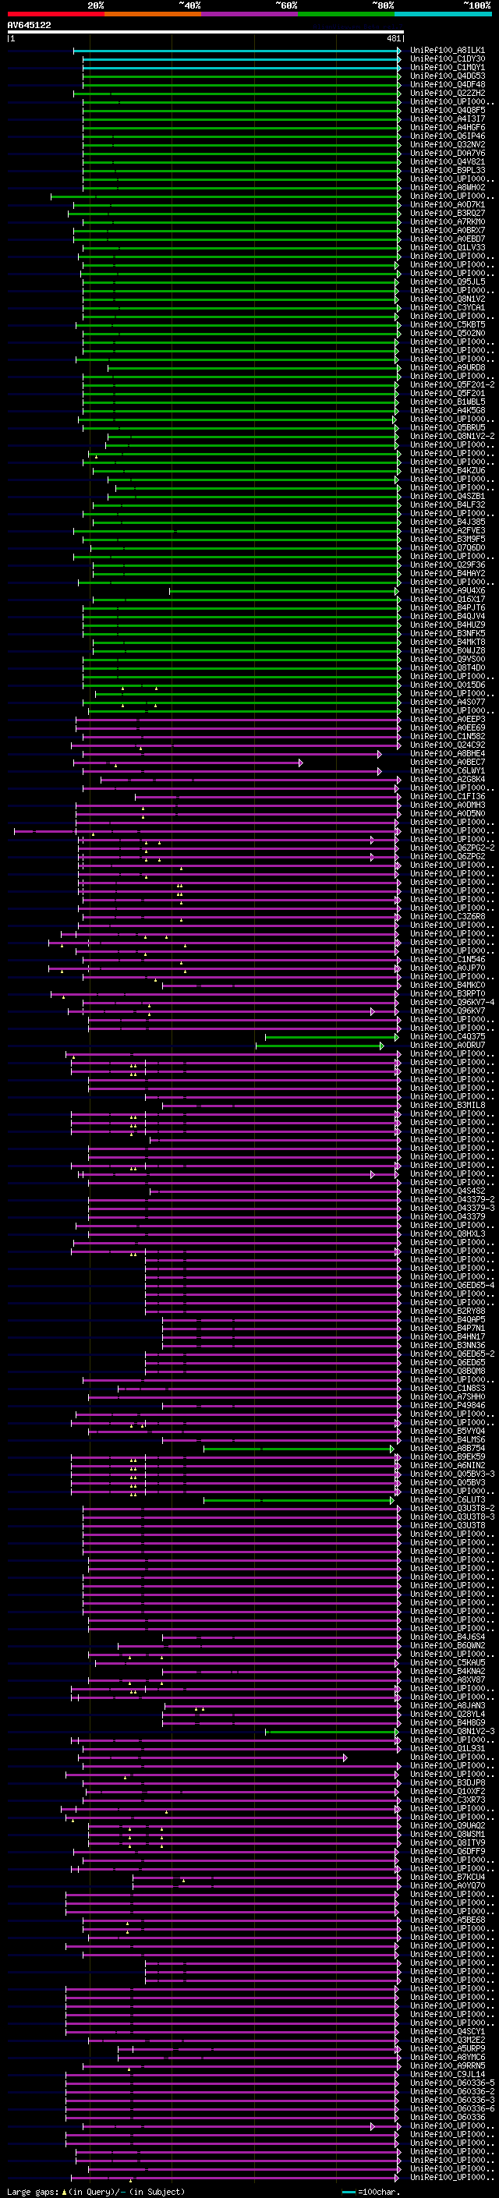Open hit UniRef100_B4KZU6
The image size is (499, 2198).
tap(447, 471)
